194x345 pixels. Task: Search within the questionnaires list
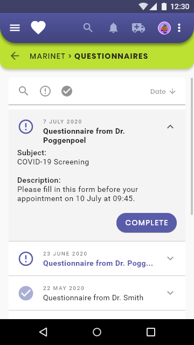pos(24,91)
